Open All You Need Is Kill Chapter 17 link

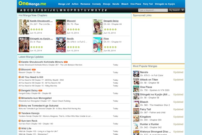click(41, 80)
